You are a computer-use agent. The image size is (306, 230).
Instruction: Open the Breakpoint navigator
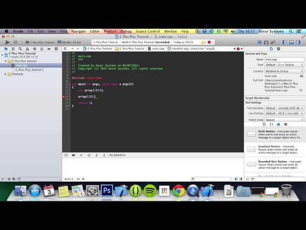click(x=49, y=49)
